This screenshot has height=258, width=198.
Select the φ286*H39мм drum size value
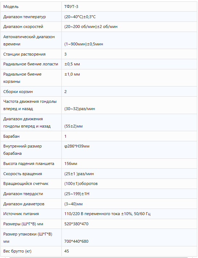[77, 146]
